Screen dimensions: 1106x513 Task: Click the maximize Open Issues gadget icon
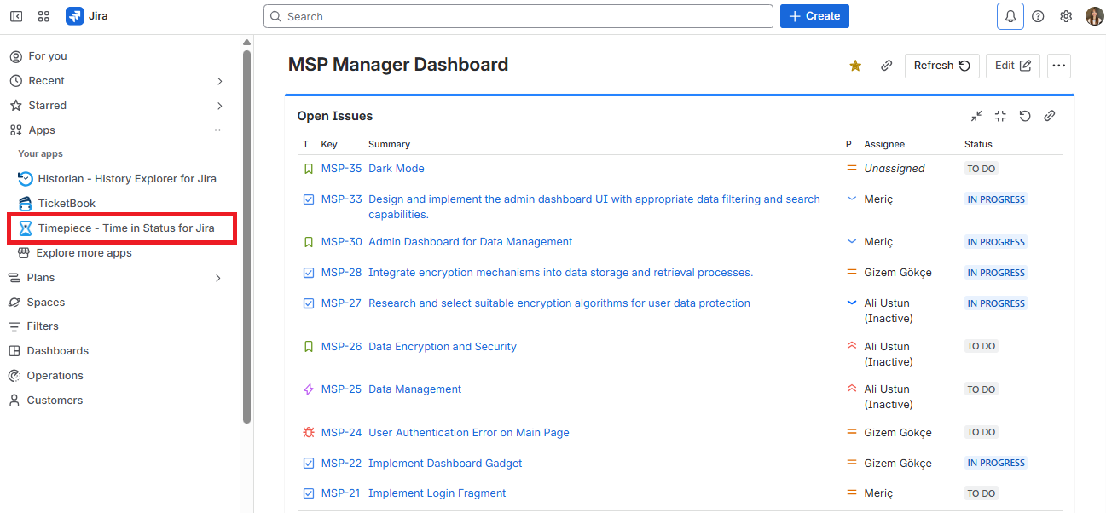point(1000,116)
